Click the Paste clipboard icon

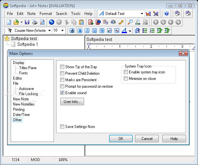(x=81, y=22)
